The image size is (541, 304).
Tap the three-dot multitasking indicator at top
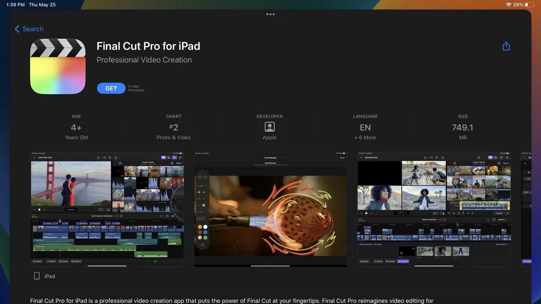pos(270,14)
